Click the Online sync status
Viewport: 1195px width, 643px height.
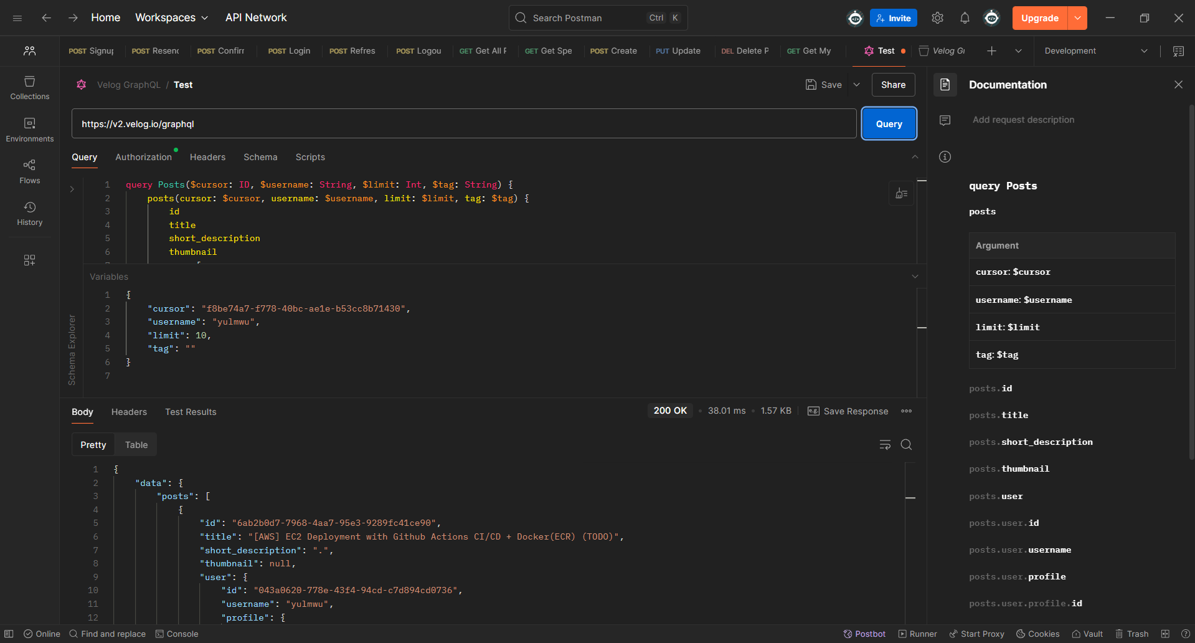tap(42, 634)
